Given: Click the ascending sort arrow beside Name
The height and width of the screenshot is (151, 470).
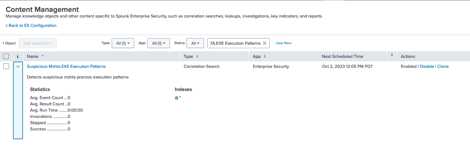Looking at the screenshot, I should click(43, 56).
